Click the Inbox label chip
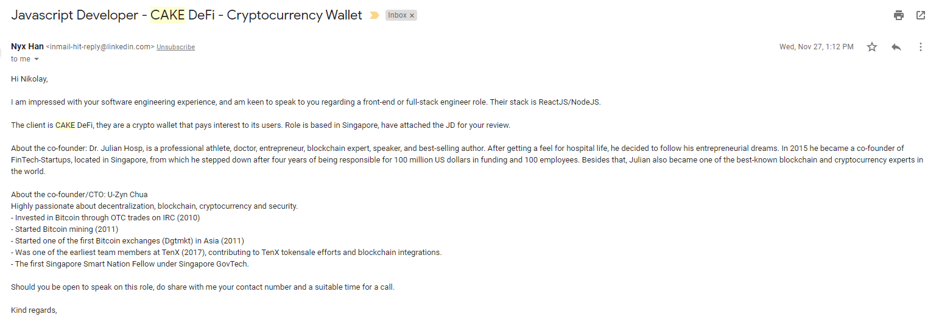The height and width of the screenshot is (325, 939). (x=397, y=16)
